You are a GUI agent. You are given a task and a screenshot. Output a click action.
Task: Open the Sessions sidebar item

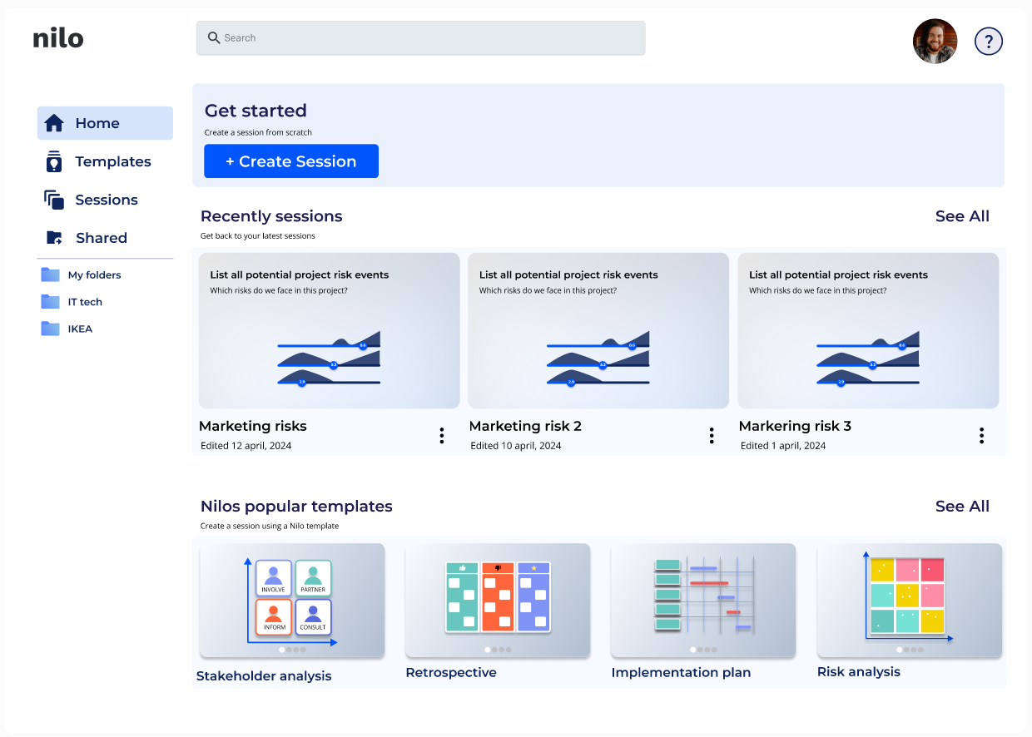pos(106,200)
